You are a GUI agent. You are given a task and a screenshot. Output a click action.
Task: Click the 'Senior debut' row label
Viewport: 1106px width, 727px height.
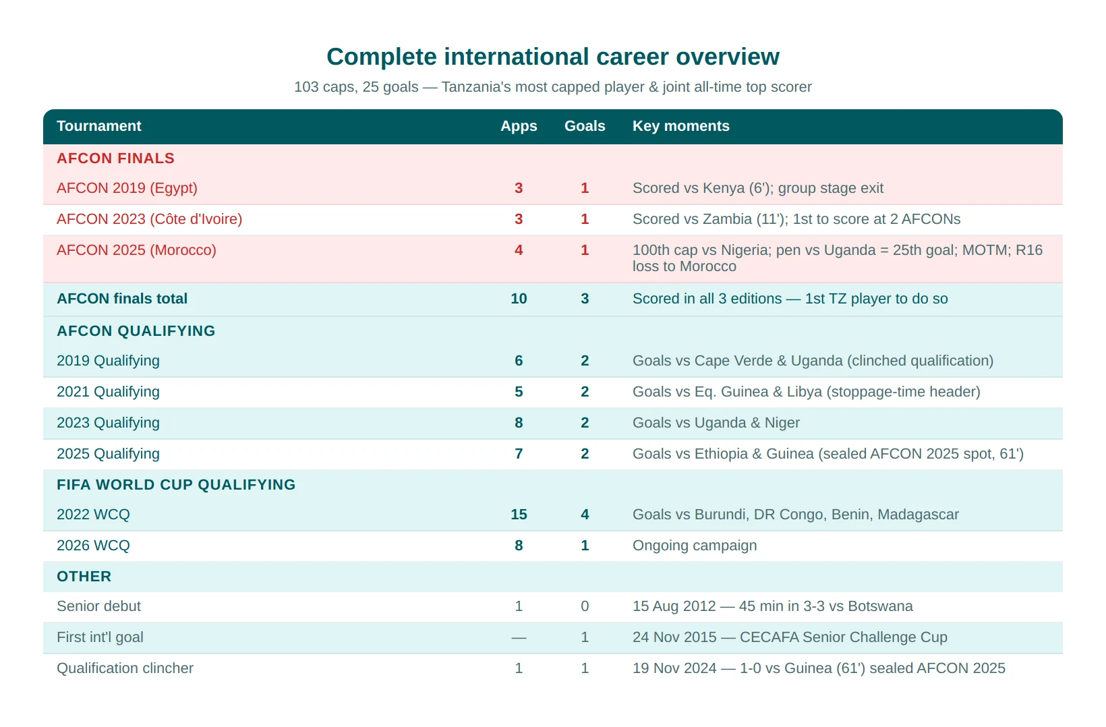pyautogui.click(x=98, y=606)
